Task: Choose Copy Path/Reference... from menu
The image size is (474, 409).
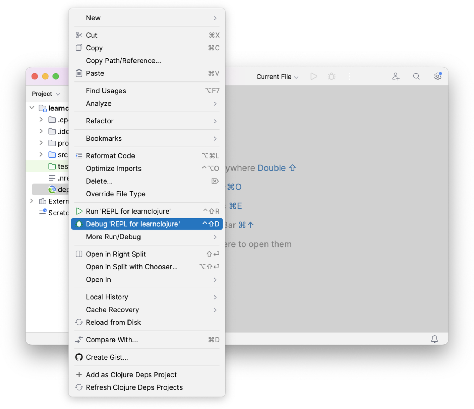Action: point(147,61)
